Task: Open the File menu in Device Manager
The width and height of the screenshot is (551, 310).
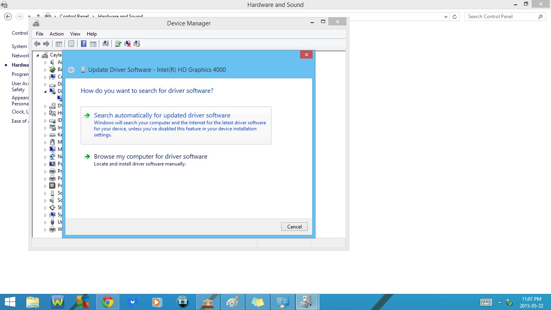Action: point(40,34)
